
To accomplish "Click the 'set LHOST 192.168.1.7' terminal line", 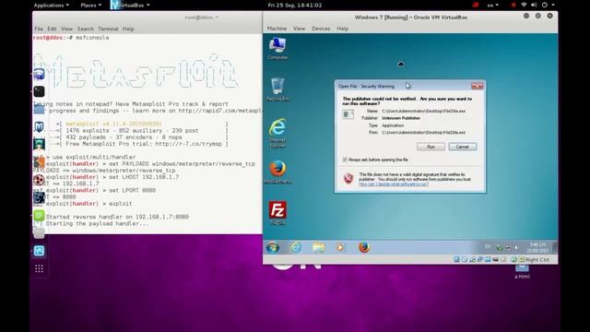I will [x=144, y=177].
